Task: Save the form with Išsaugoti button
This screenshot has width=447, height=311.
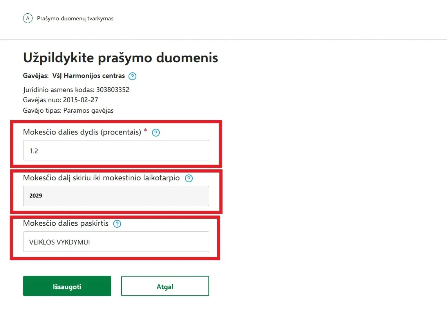Action: coord(67,286)
